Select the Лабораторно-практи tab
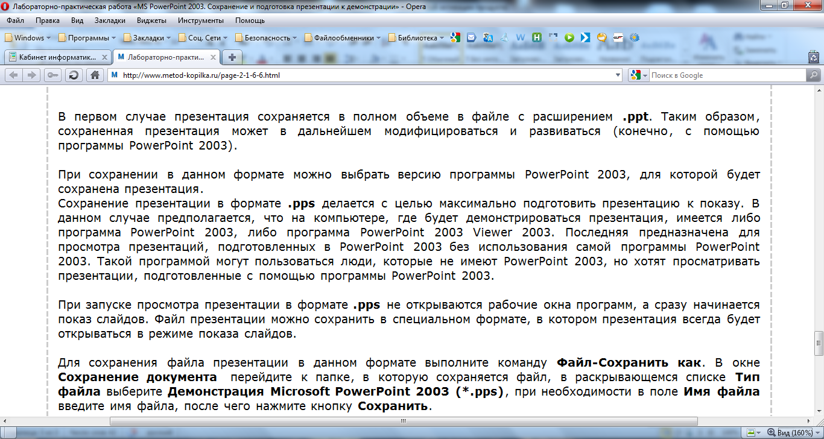Image resolution: width=824 pixels, height=439 pixels. click(167, 57)
